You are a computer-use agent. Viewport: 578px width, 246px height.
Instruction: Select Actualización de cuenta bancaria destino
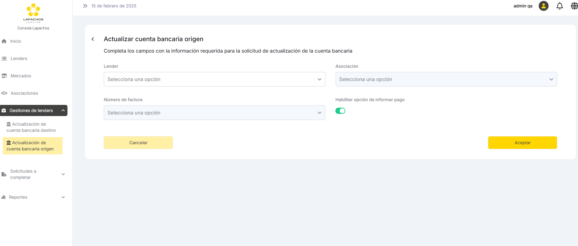[31, 127]
